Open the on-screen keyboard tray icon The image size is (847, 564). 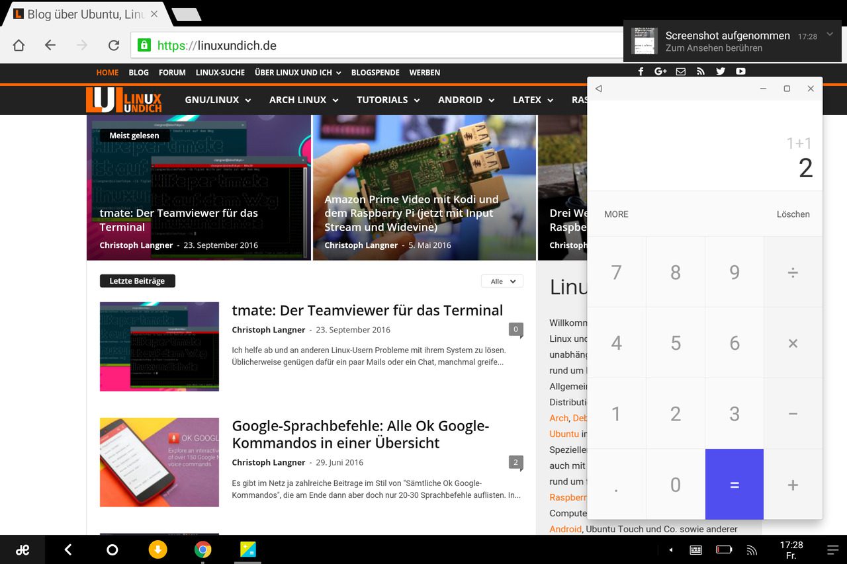pos(696,550)
